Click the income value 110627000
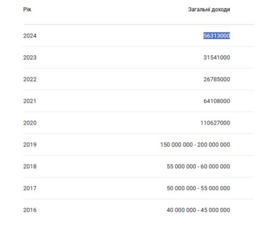 click(215, 123)
